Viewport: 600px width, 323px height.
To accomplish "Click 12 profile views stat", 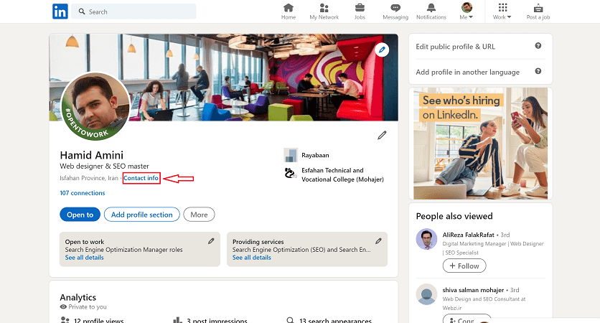I will (92, 320).
